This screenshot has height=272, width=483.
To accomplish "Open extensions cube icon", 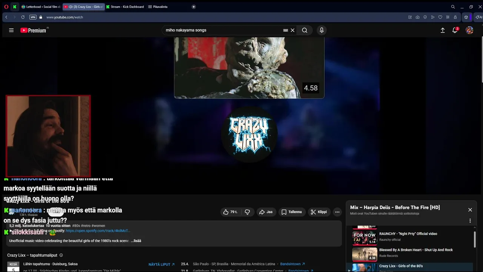I will tap(466, 17).
